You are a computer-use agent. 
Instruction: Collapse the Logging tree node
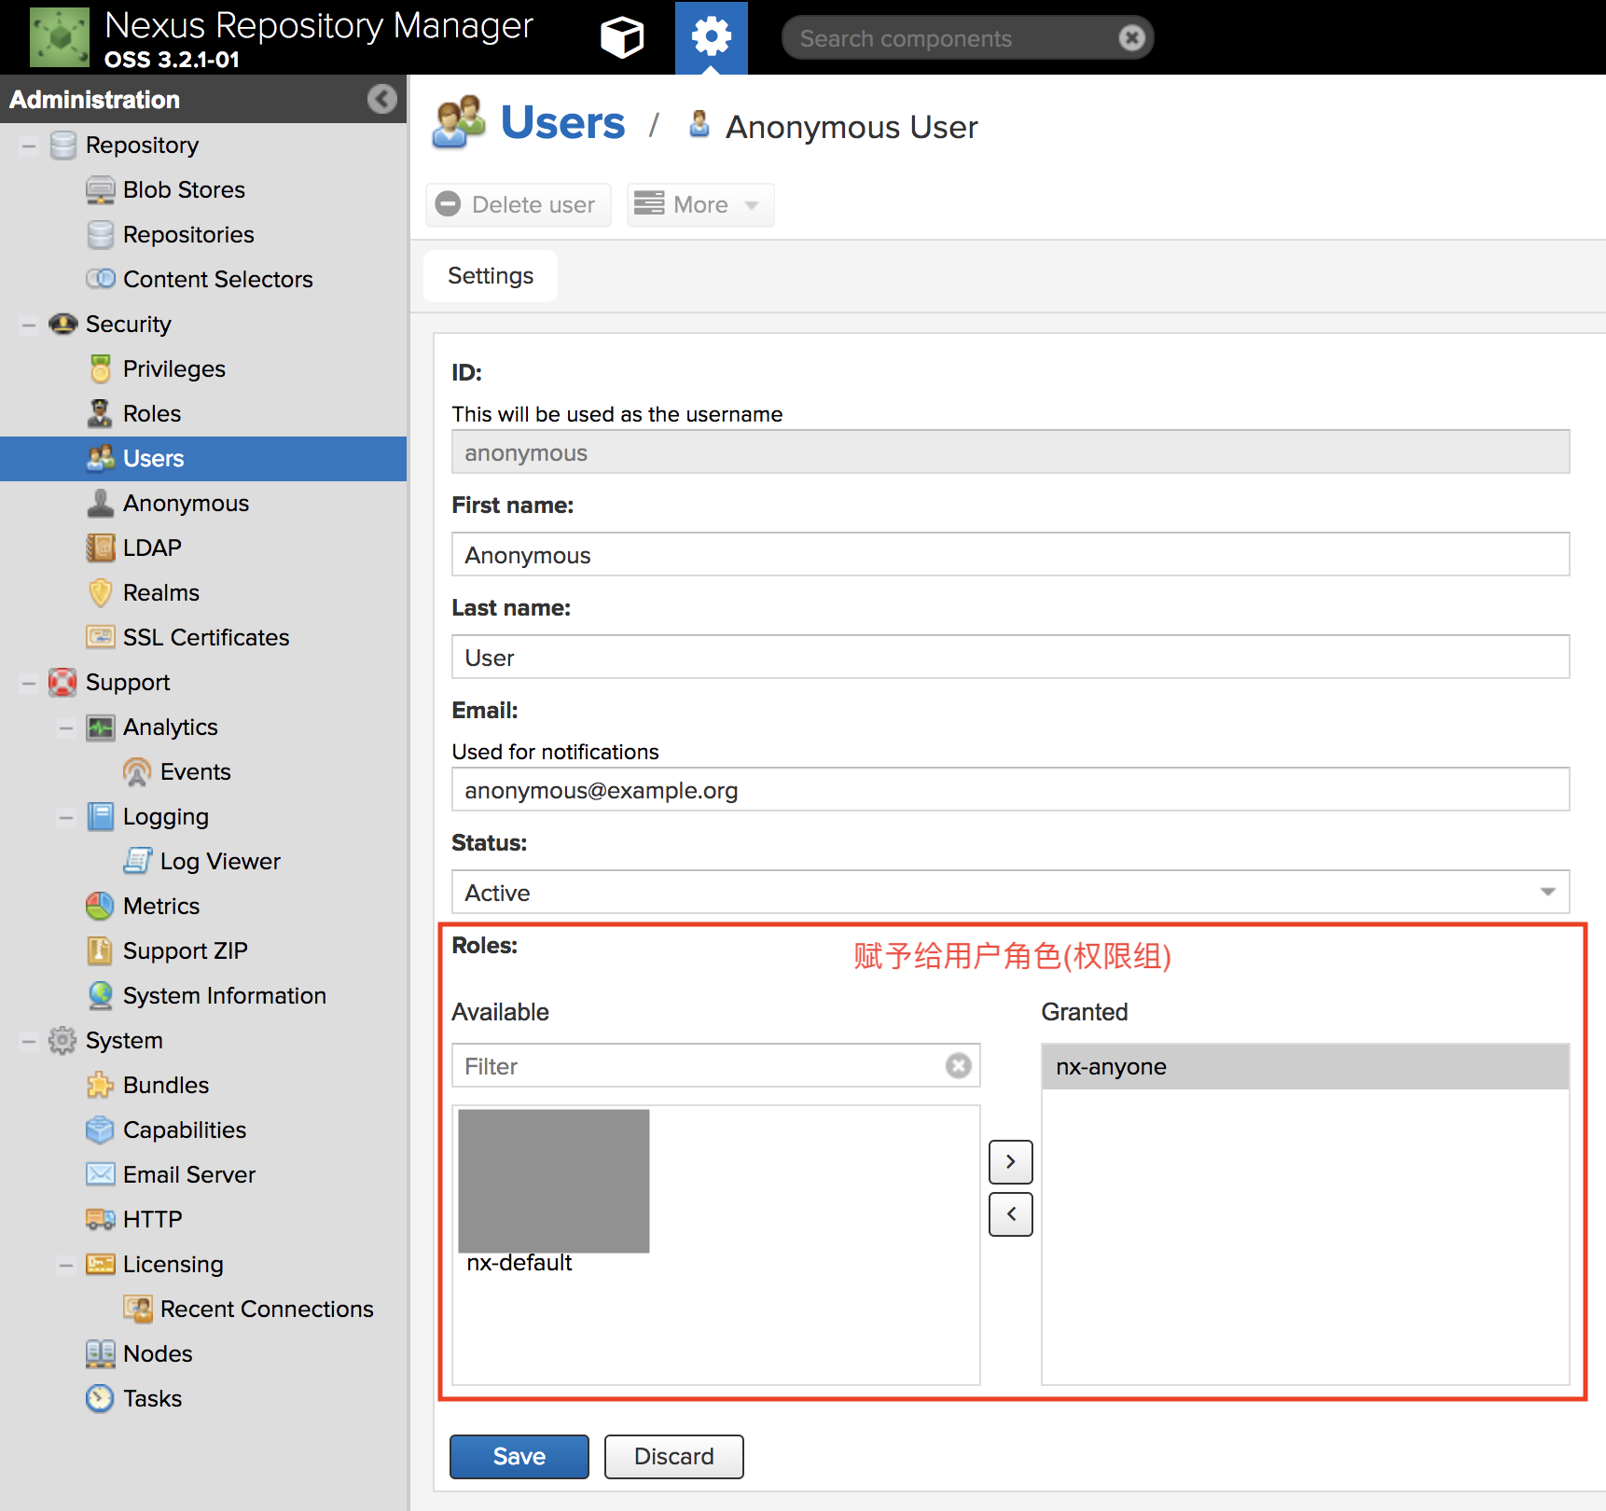(x=66, y=817)
